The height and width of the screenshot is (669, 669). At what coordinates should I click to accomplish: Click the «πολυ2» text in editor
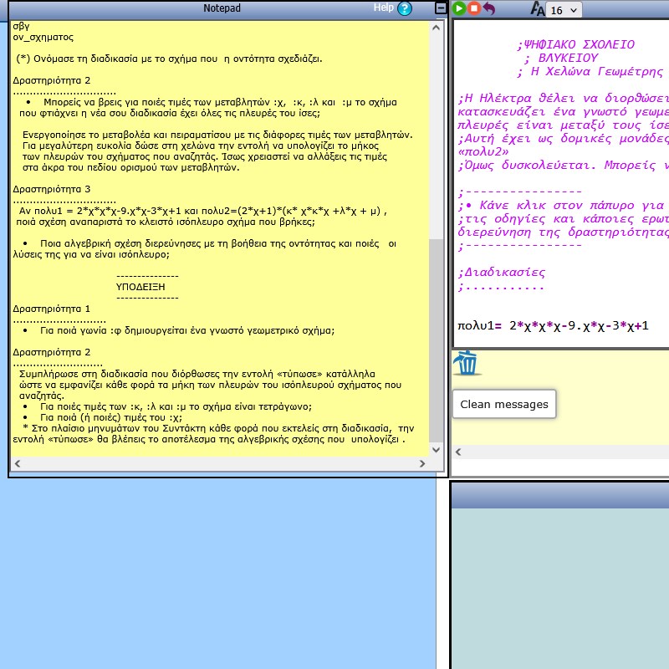[483, 152]
